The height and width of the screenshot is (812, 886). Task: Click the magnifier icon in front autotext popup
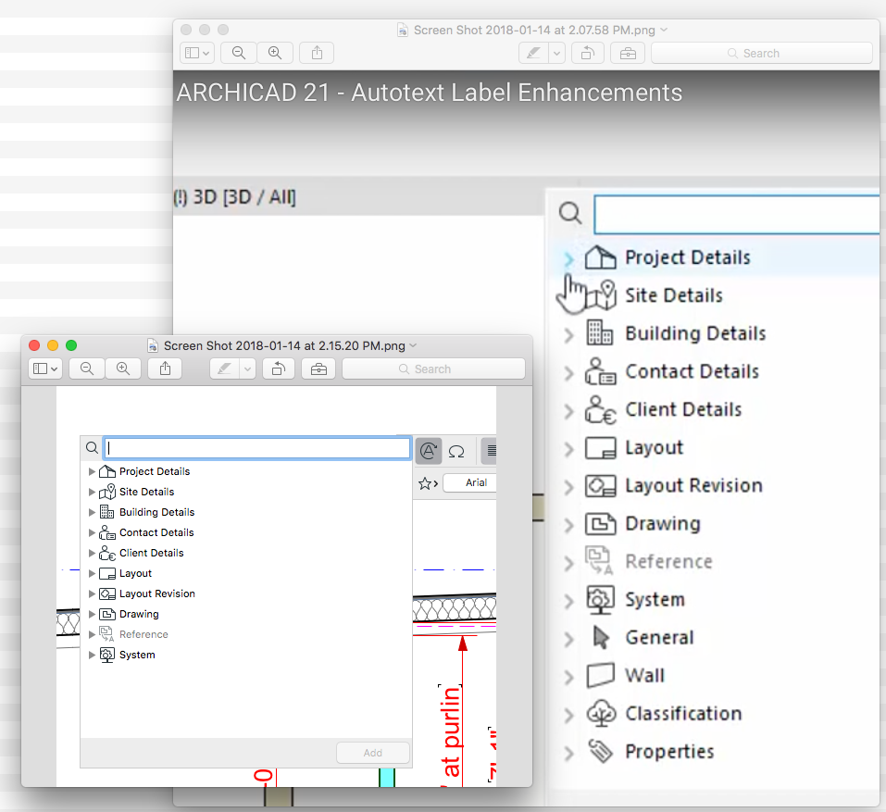coord(92,448)
